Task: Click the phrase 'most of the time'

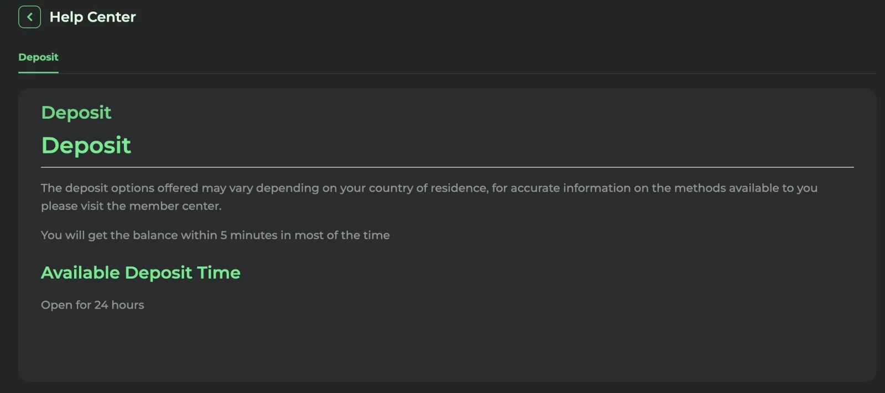Action: click(342, 235)
